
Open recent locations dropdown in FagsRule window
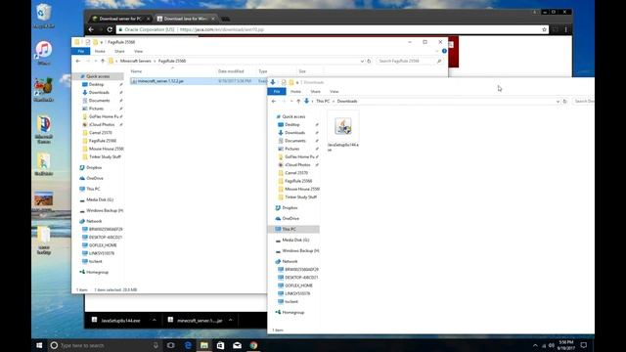(96, 61)
